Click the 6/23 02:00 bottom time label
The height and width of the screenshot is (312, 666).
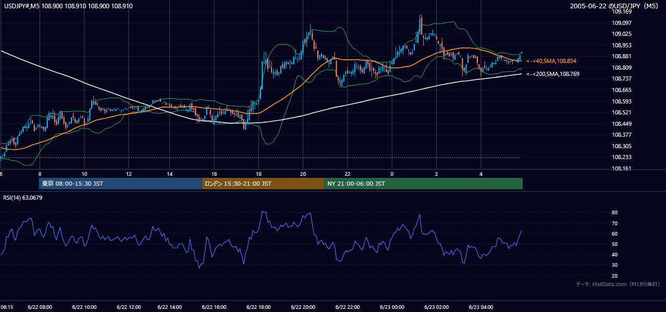click(x=436, y=307)
